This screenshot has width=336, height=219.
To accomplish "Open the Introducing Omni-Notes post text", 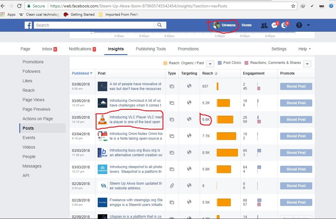I will coord(136,136).
